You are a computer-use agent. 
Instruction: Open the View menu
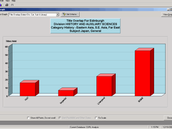click(x=8, y=1)
